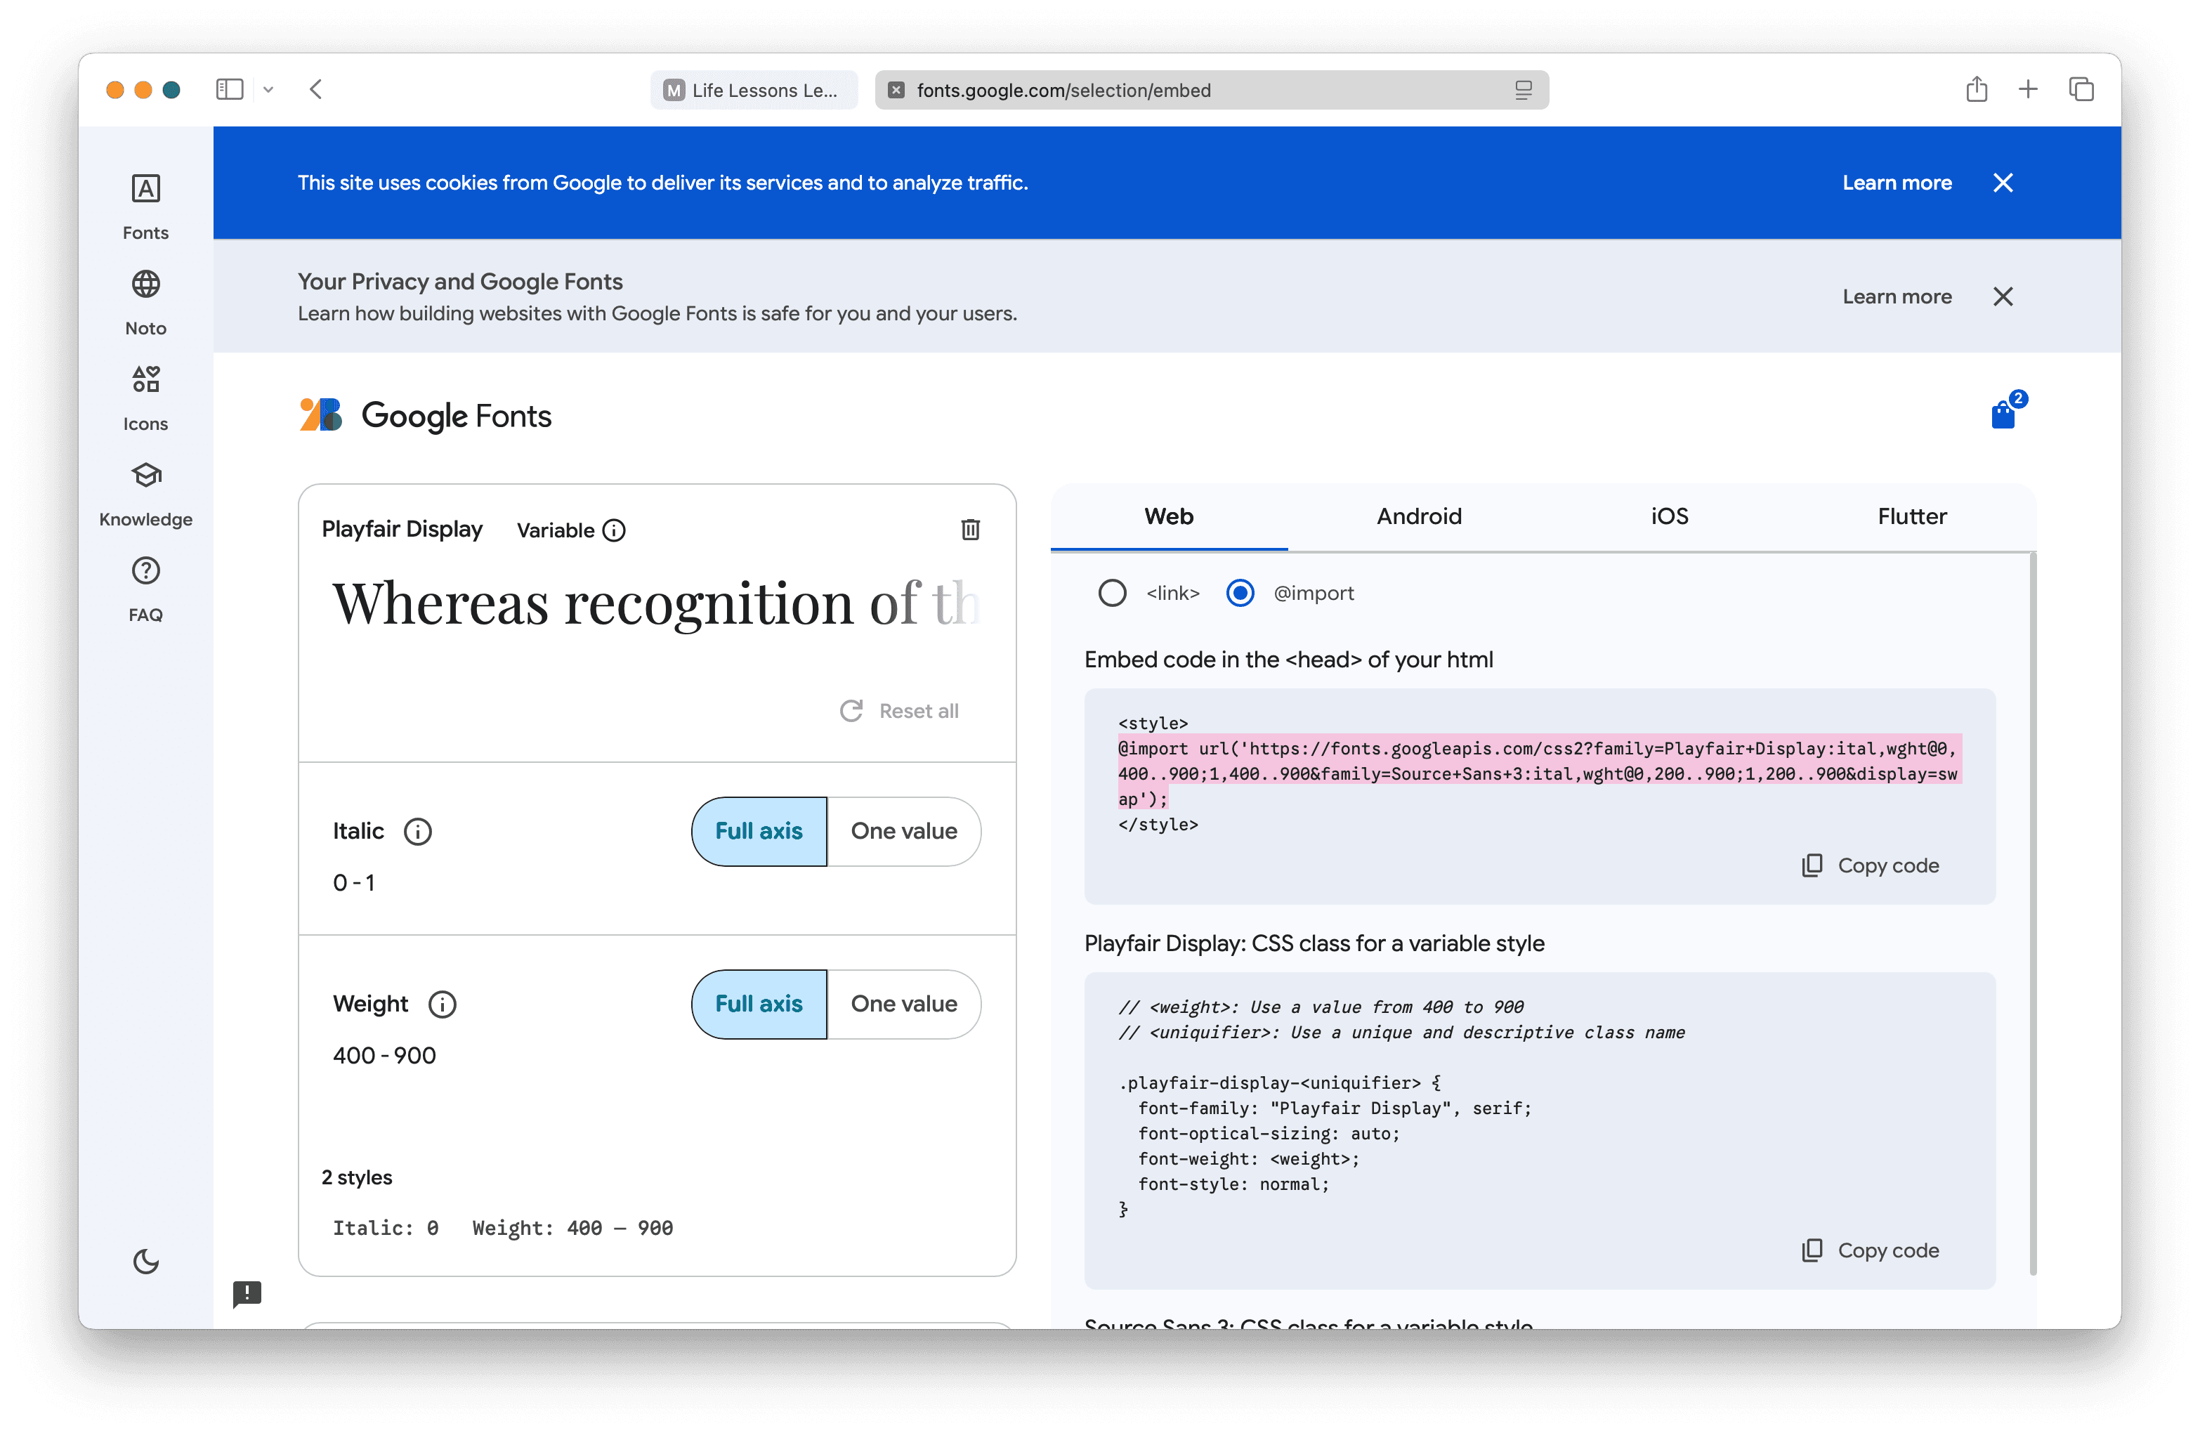The height and width of the screenshot is (1433, 2200).
Task: Close the Privacy and Google Fonts notice
Action: 2003,296
